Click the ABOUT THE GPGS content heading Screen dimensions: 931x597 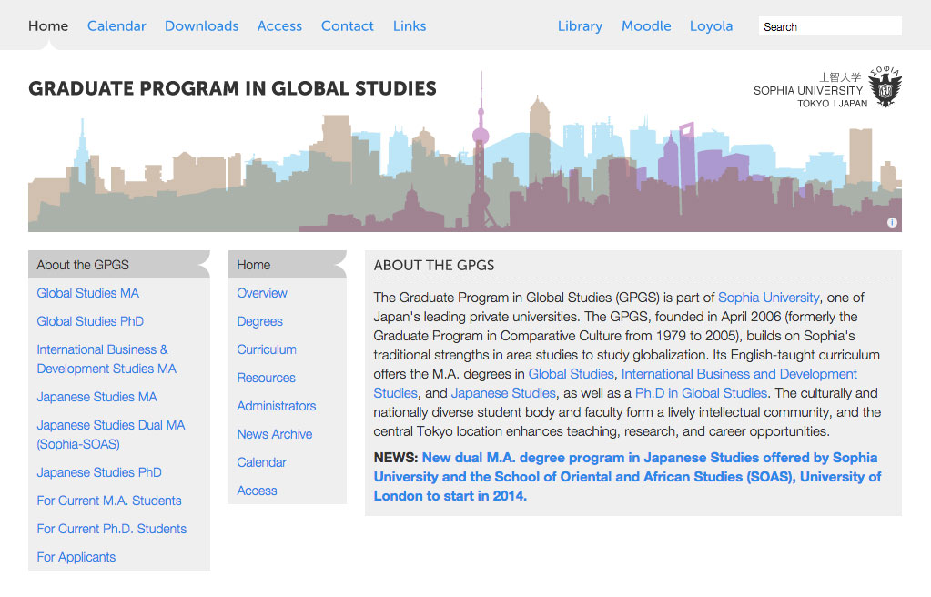coord(434,266)
